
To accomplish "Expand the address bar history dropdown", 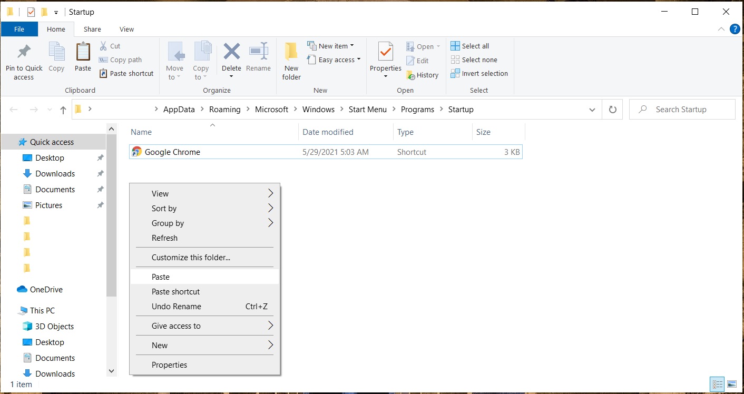I will (592, 110).
